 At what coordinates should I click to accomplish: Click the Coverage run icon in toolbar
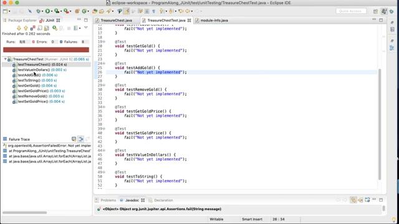click(57, 11)
